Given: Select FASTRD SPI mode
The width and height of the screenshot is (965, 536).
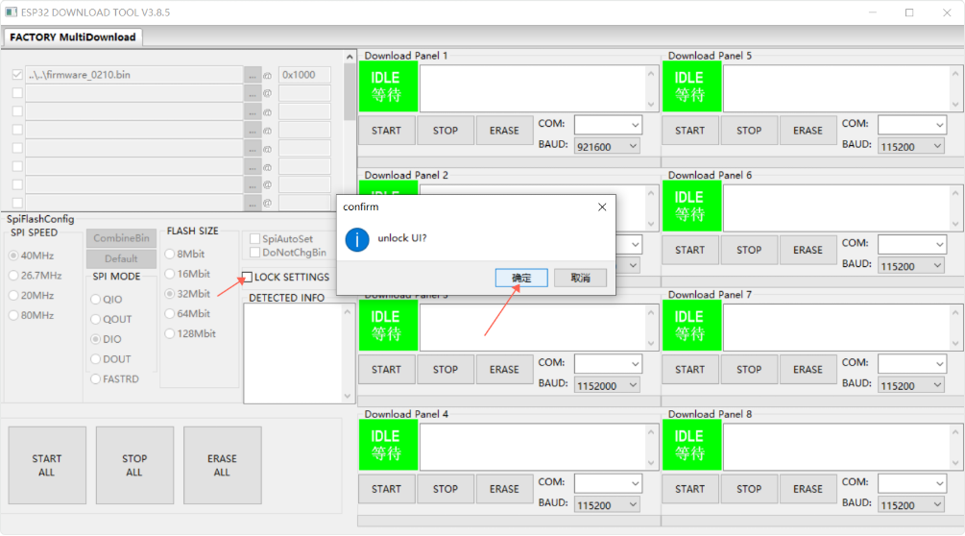Looking at the screenshot, I should coord(95,379).
